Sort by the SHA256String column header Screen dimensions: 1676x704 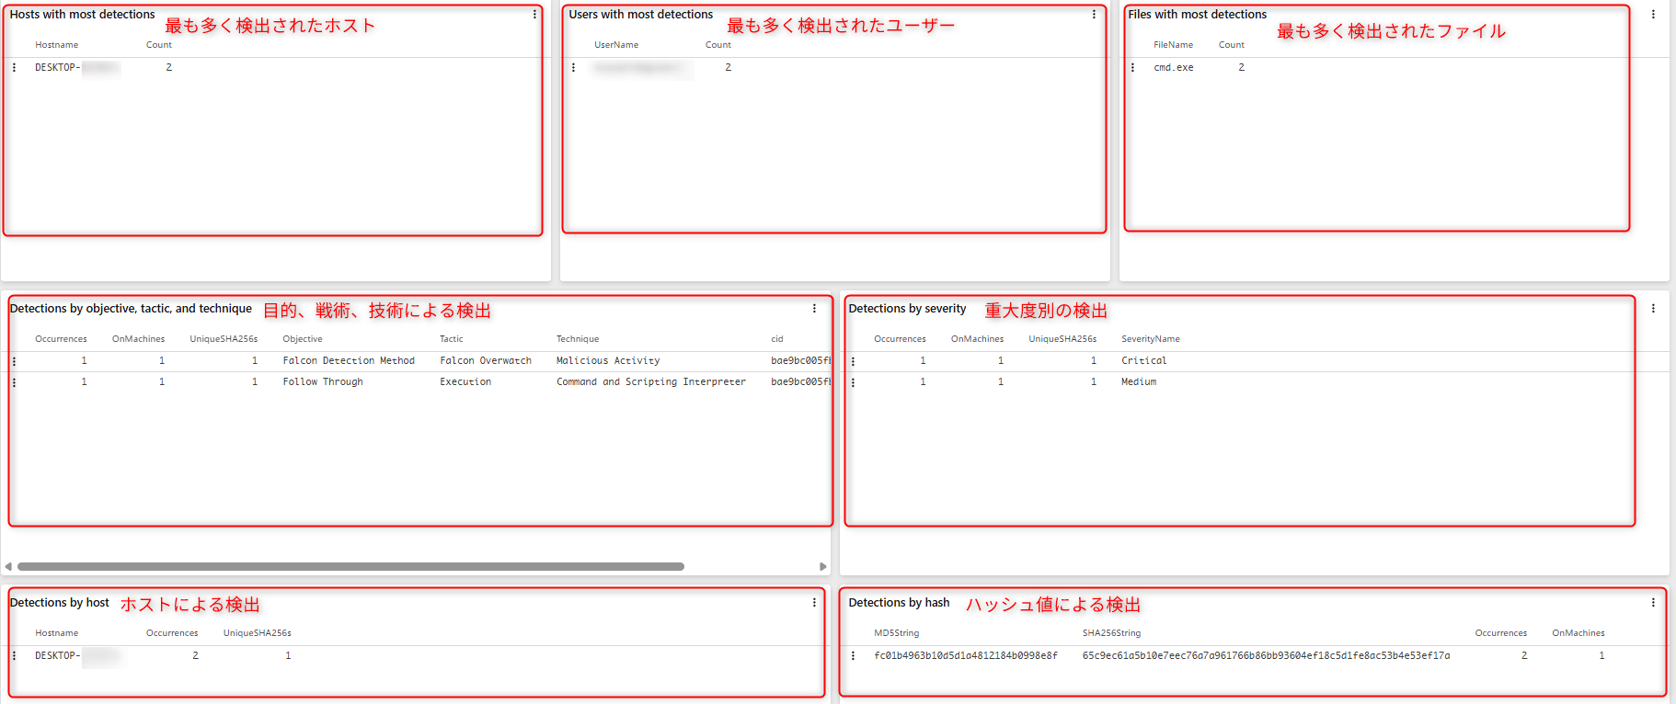coord(1111,633)
